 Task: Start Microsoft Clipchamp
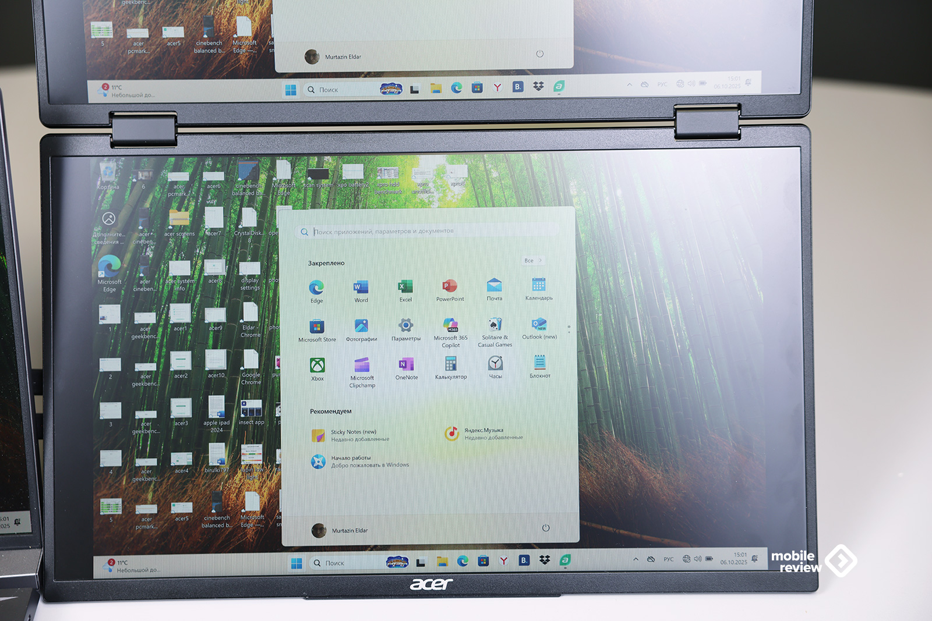(x=362, y=370)
